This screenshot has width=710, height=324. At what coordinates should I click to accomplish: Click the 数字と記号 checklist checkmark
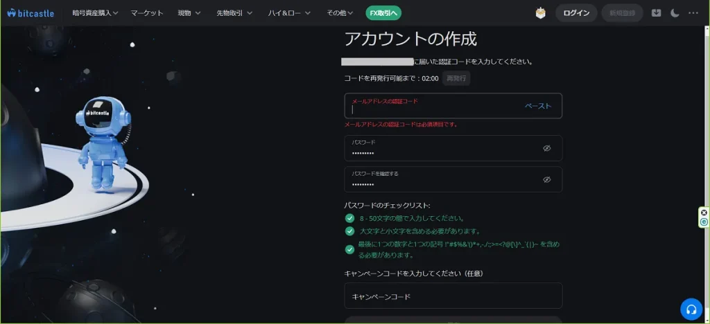tap(349, 249)
